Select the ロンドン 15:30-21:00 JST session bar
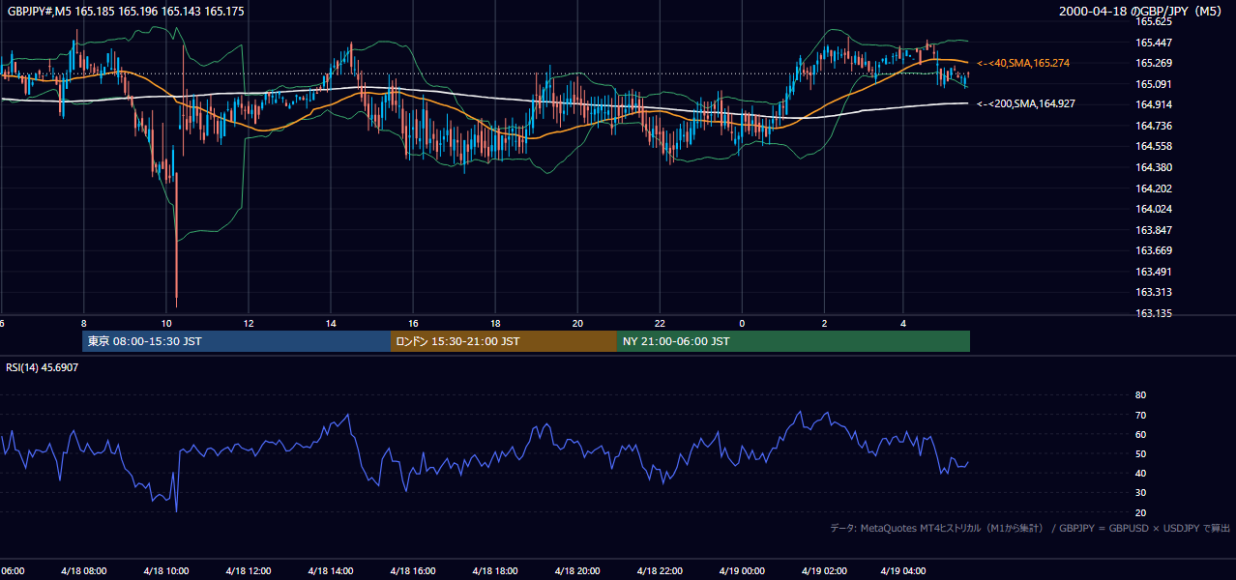 (x=503, y=341)
